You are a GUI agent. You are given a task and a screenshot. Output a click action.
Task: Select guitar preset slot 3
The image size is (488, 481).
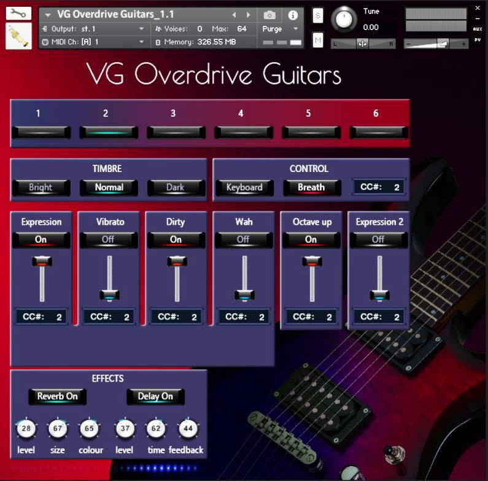176,133
